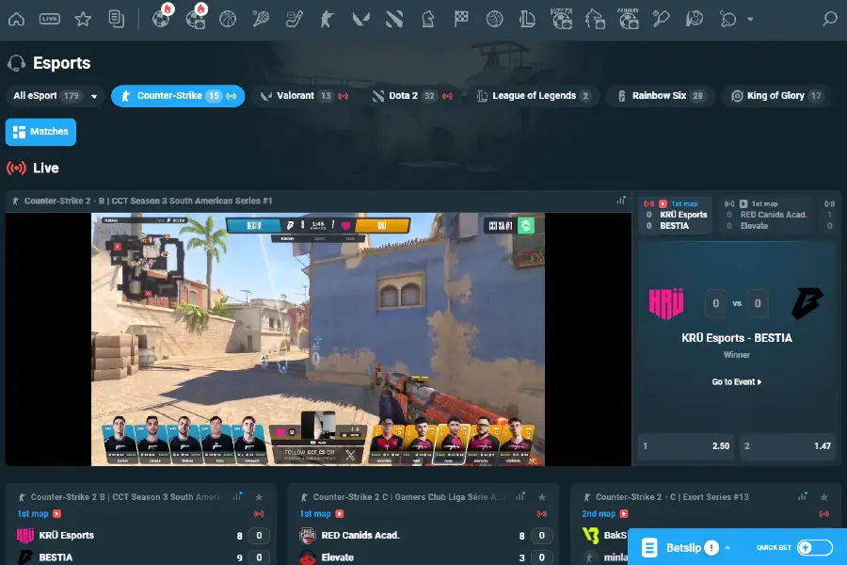Select the chess sport icon
The height and width of the screenshot is (565, 847).
[428, 19]
